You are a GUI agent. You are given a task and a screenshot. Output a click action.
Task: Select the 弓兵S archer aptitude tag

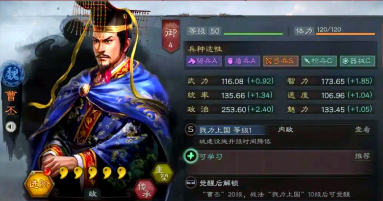[x=281, y=61]
